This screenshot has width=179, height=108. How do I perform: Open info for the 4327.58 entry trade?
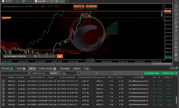(x=3, y=93)
